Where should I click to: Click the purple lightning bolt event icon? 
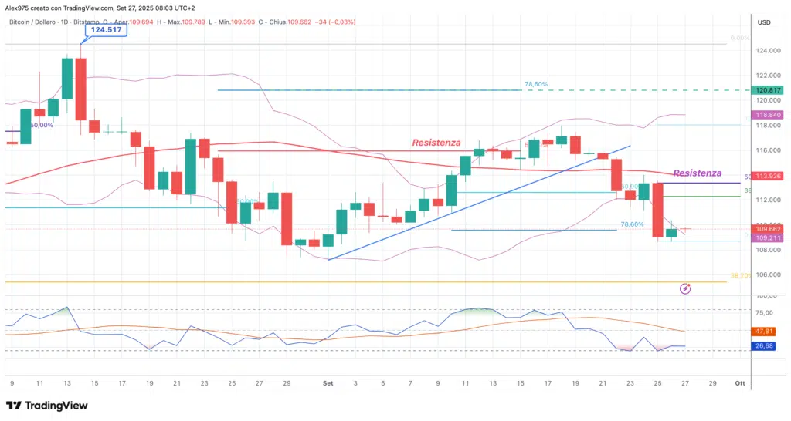click(685, 288)
